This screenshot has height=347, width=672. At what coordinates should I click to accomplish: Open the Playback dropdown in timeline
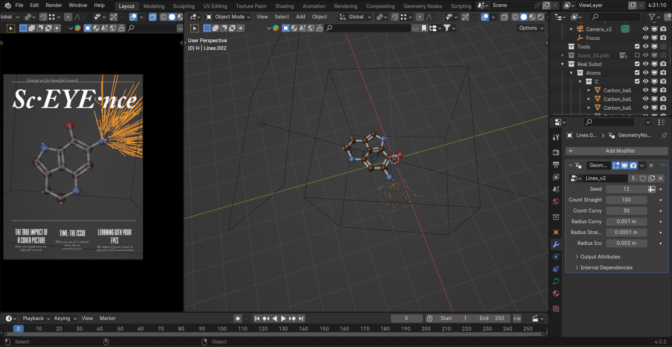pos(36,319)
